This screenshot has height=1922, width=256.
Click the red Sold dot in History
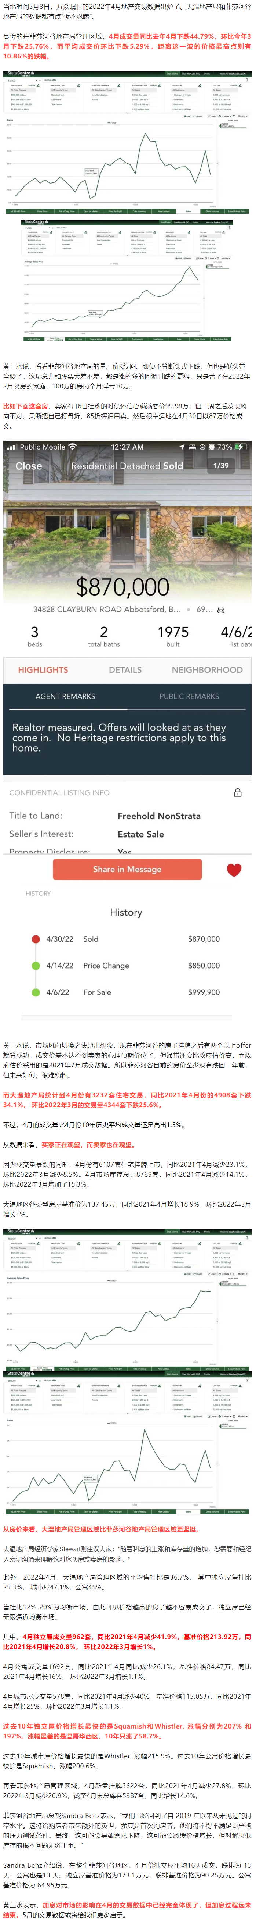tap(36, 939)
